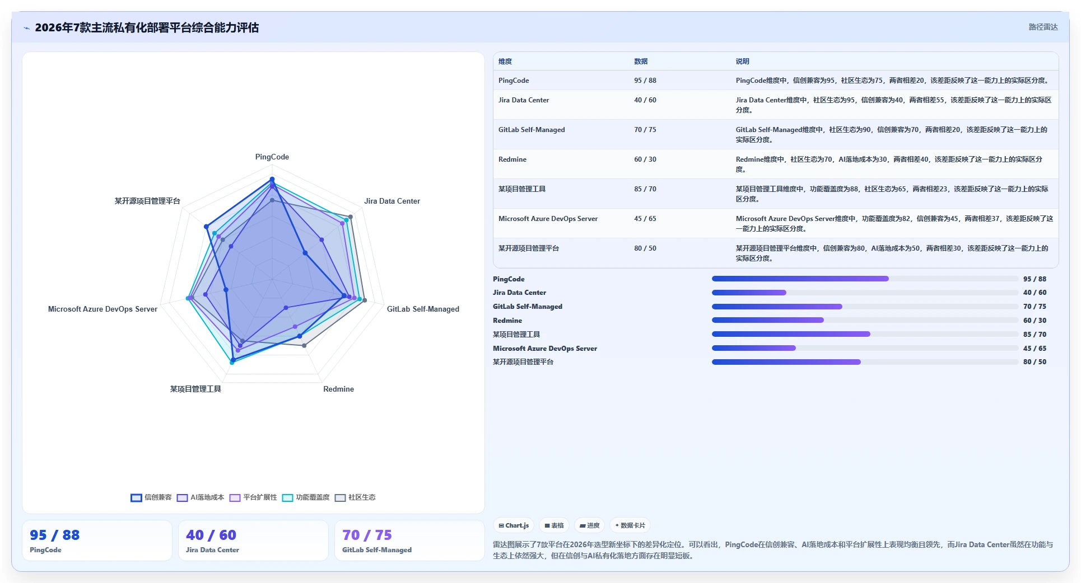Toggle the 社区生态 legend item
Image resolution: width=1081 pixels, height=583 pixels.
(x=355, y=497)
